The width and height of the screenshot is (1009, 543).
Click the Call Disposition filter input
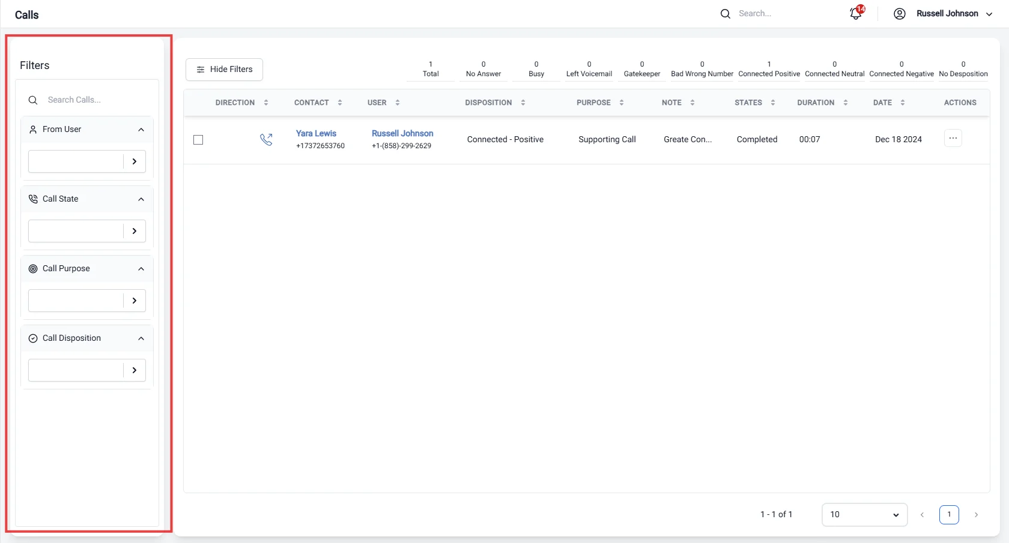coord(76,370)
